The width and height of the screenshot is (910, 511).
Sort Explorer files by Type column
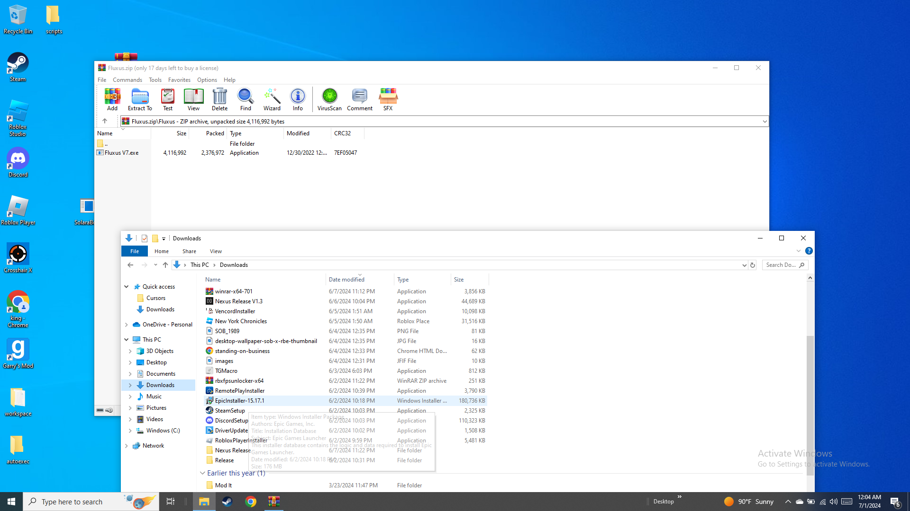pos(422,280)
